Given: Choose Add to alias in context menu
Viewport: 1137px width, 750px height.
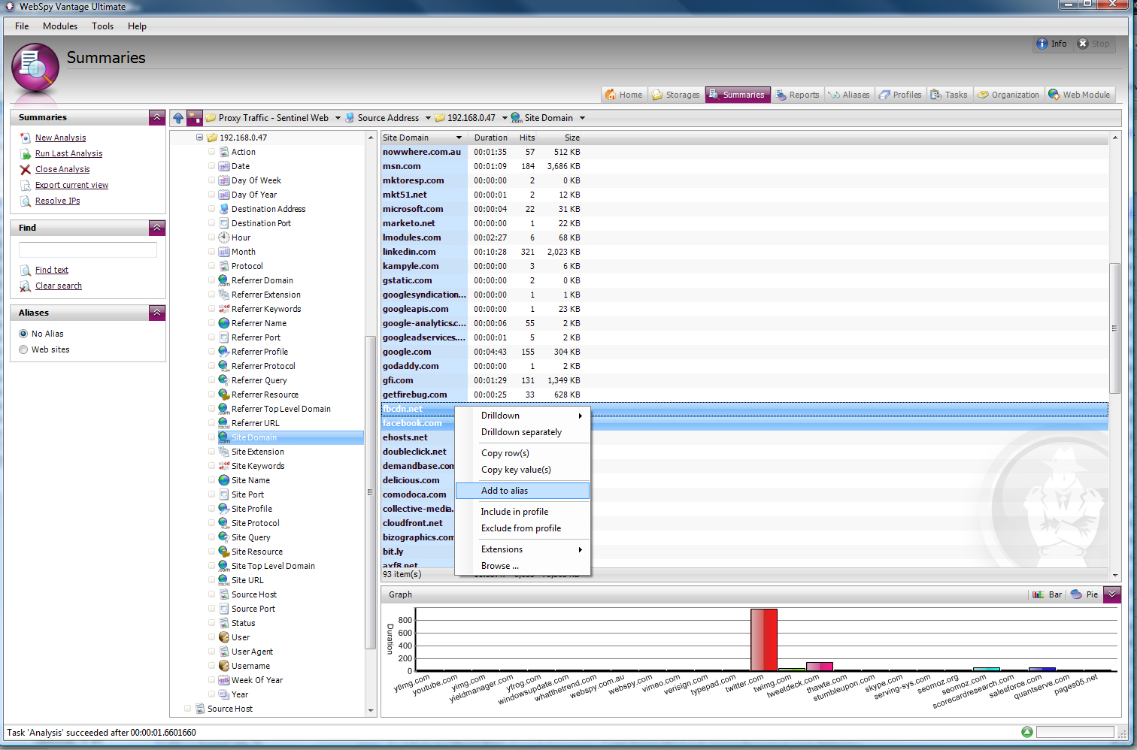Looking at the screenshot, I should 523,491.
